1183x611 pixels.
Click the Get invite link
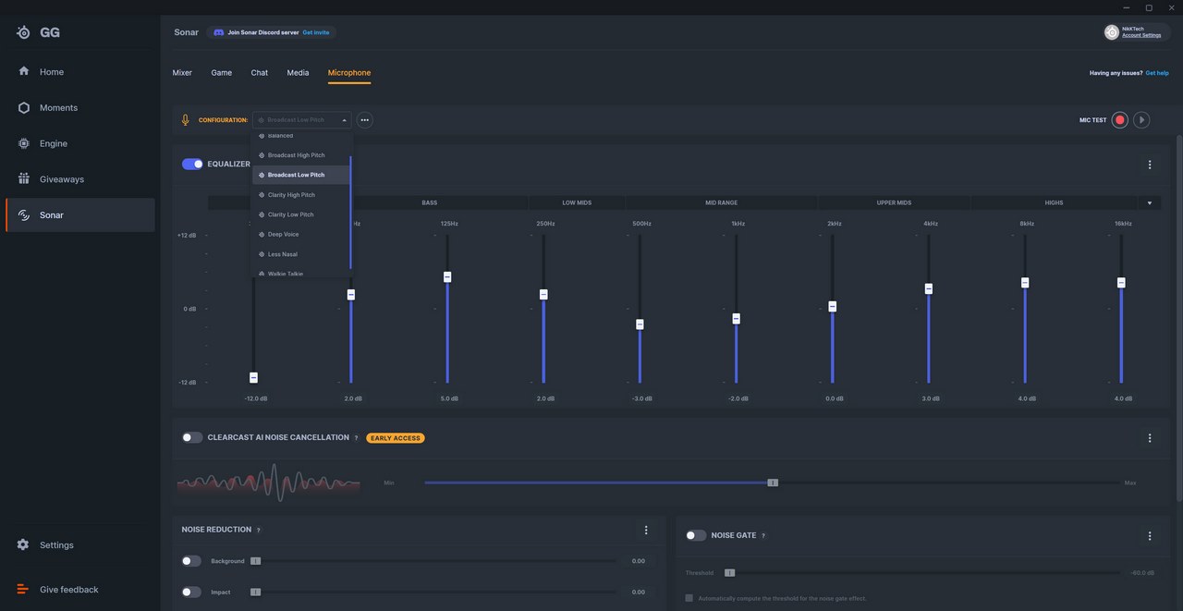[x=316, y=32]
